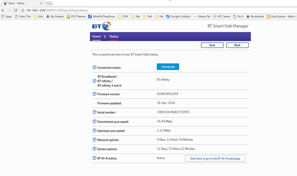Image resolution: width=297 pixels, height=176 pixels.
Task: Open the Fish bookmark folder
Action: (x=148, y=16)
